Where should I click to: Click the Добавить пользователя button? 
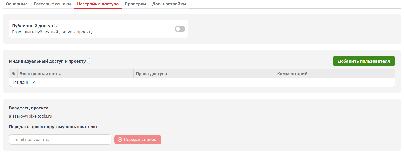click(x=364, y=61)
